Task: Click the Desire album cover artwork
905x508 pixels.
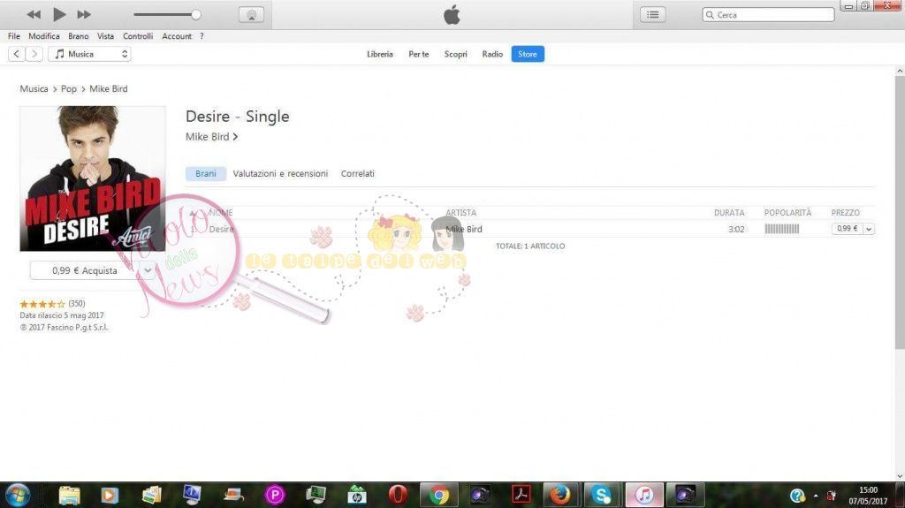Action: tap(92, 178)
